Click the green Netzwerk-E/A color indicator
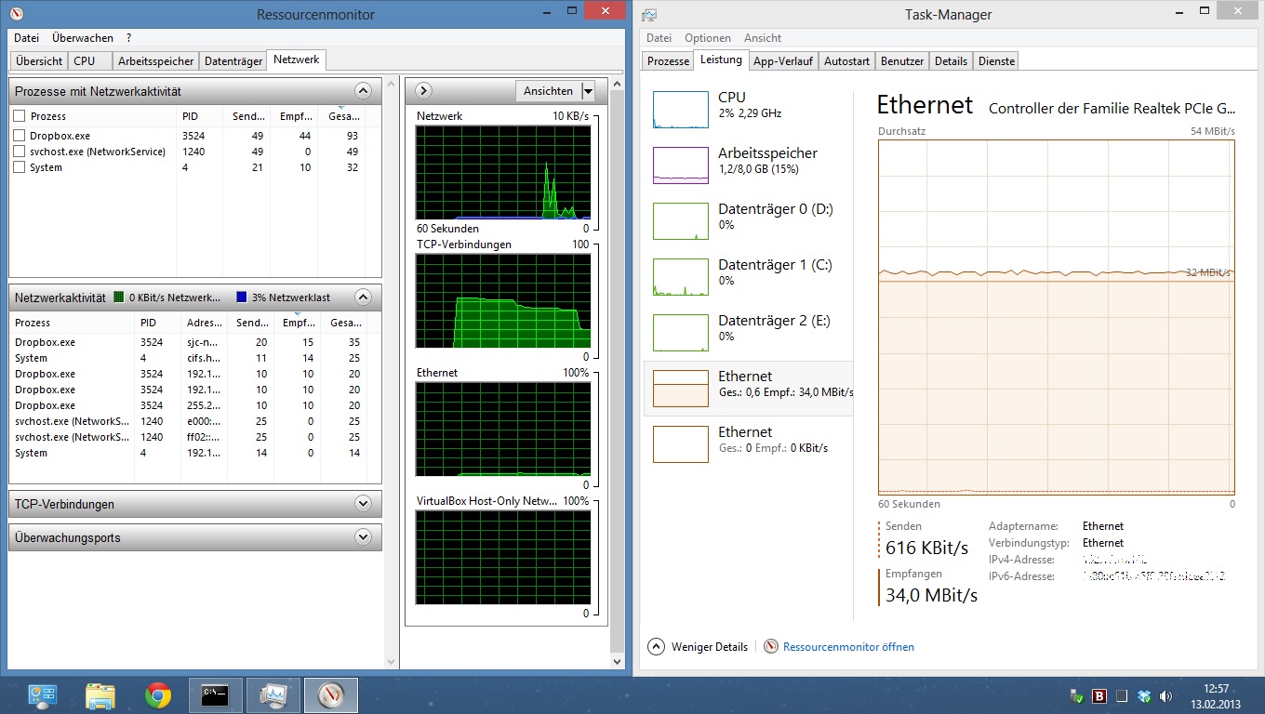Screen dimensions: 1265x714 click(x=118, y=297)
